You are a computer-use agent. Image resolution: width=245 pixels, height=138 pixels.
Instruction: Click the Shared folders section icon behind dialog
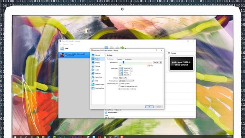[106, 113]
